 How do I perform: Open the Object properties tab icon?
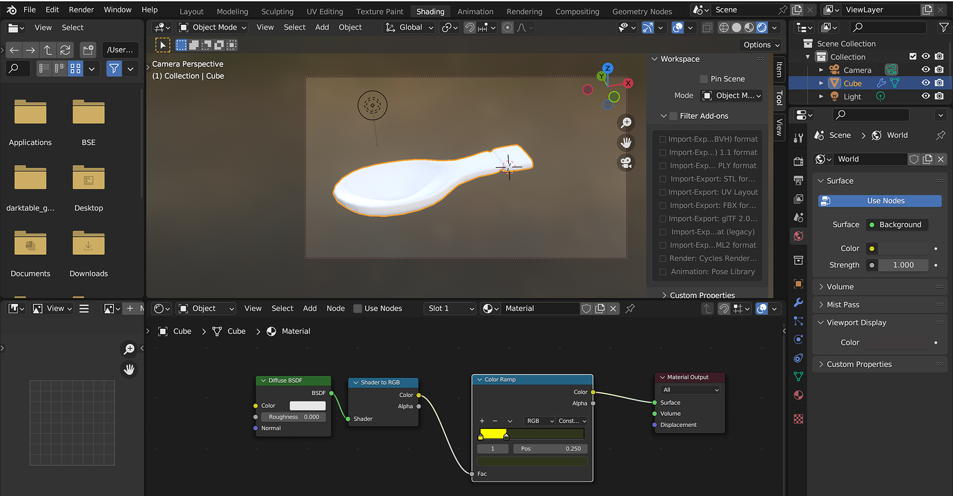[798, 284]
